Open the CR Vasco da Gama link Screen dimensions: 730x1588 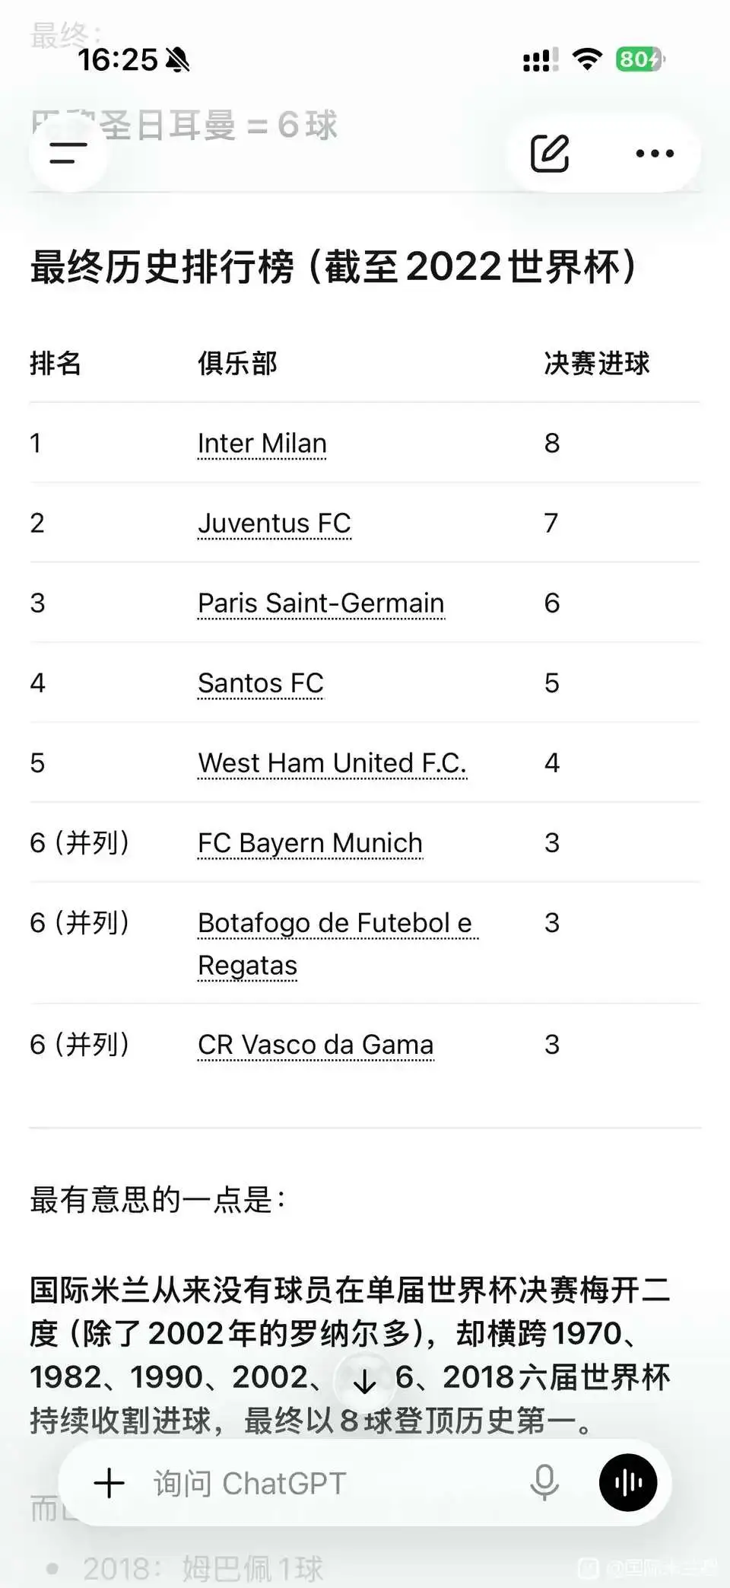[315, 1044]
